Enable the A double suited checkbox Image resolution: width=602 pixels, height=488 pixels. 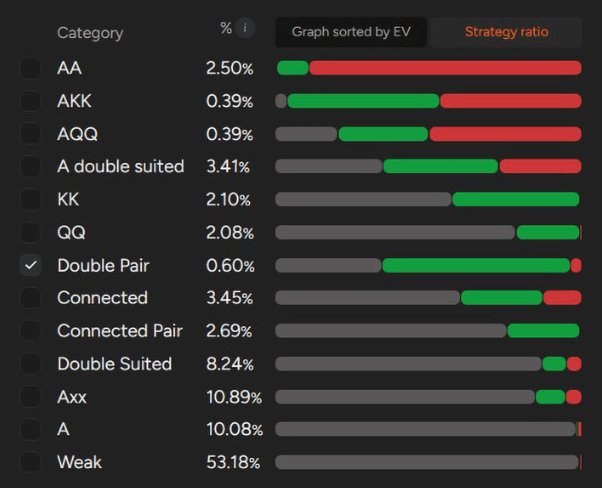click(30, 167)
